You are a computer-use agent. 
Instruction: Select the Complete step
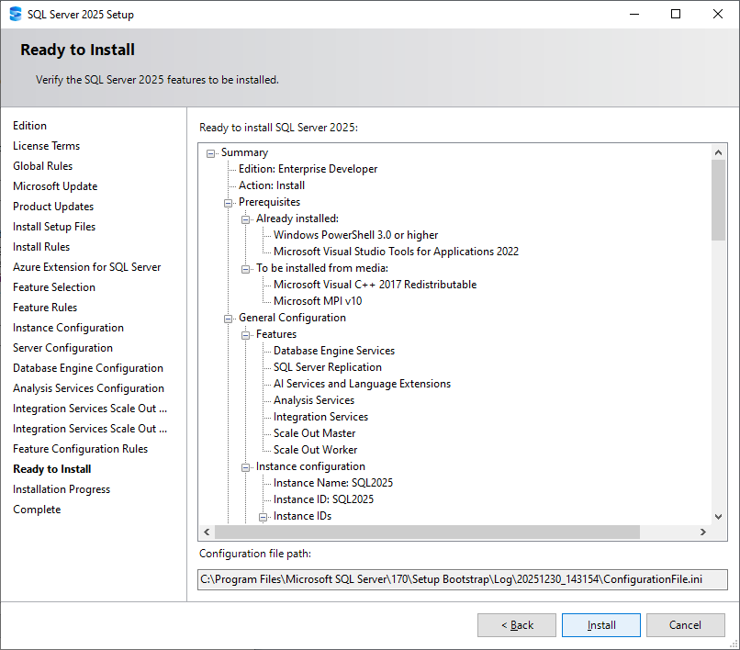(37, 510)
